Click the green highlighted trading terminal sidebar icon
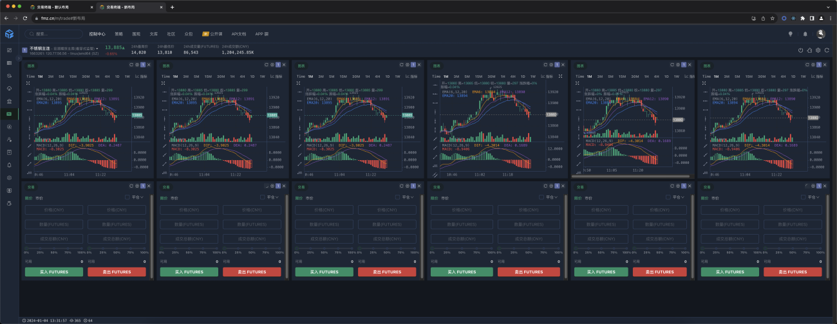 click(x=10, y=114)
